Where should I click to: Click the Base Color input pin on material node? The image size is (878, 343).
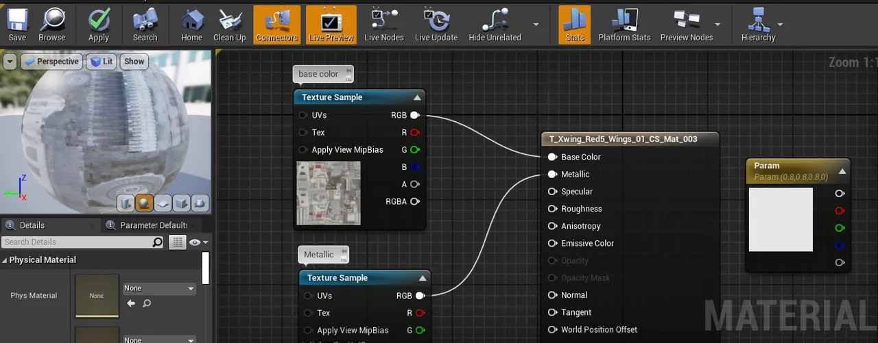pos(552,157)
